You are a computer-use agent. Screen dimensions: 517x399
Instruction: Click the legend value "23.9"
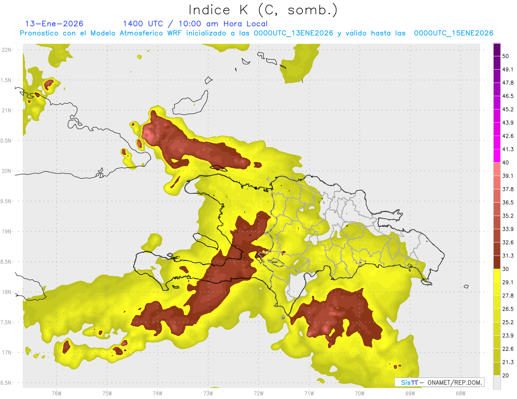[508, 336]
